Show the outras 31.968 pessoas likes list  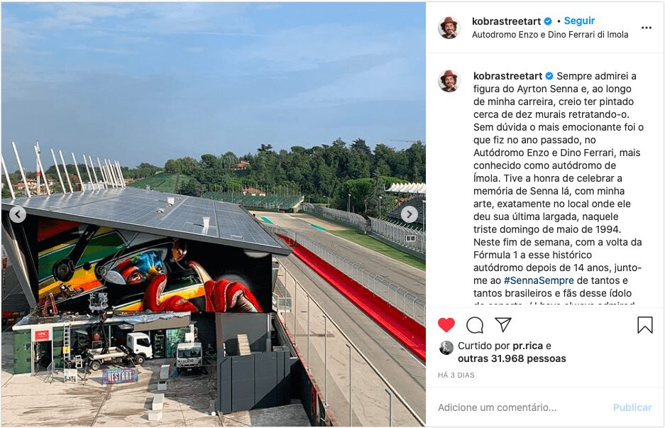[512, 358]
